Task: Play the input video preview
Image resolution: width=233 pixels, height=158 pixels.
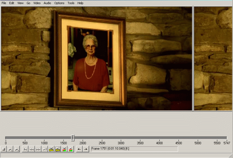Action: [10, 149]
